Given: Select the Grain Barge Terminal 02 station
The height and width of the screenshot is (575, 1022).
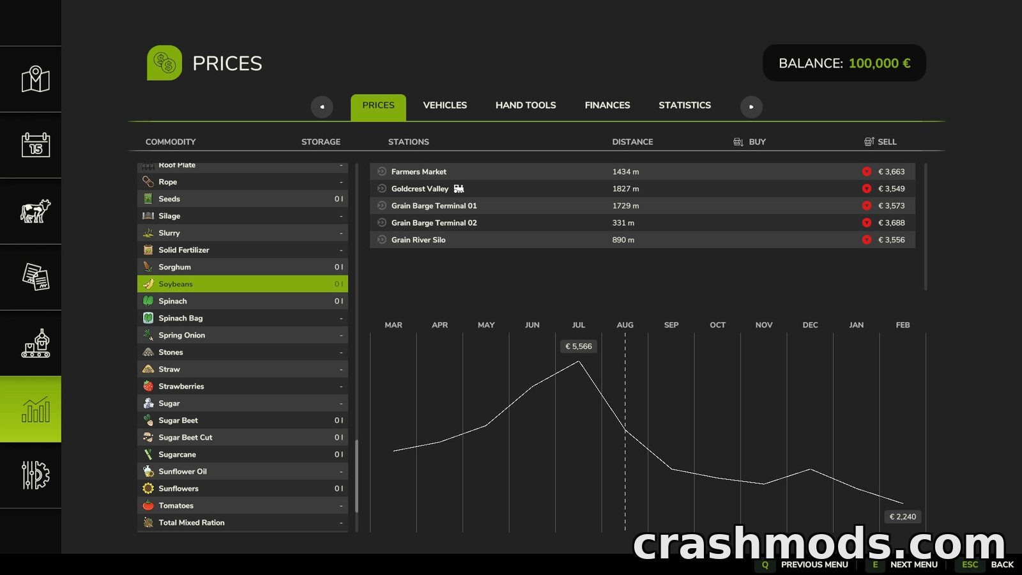Looking at the screenshot, I should point(643,222).
